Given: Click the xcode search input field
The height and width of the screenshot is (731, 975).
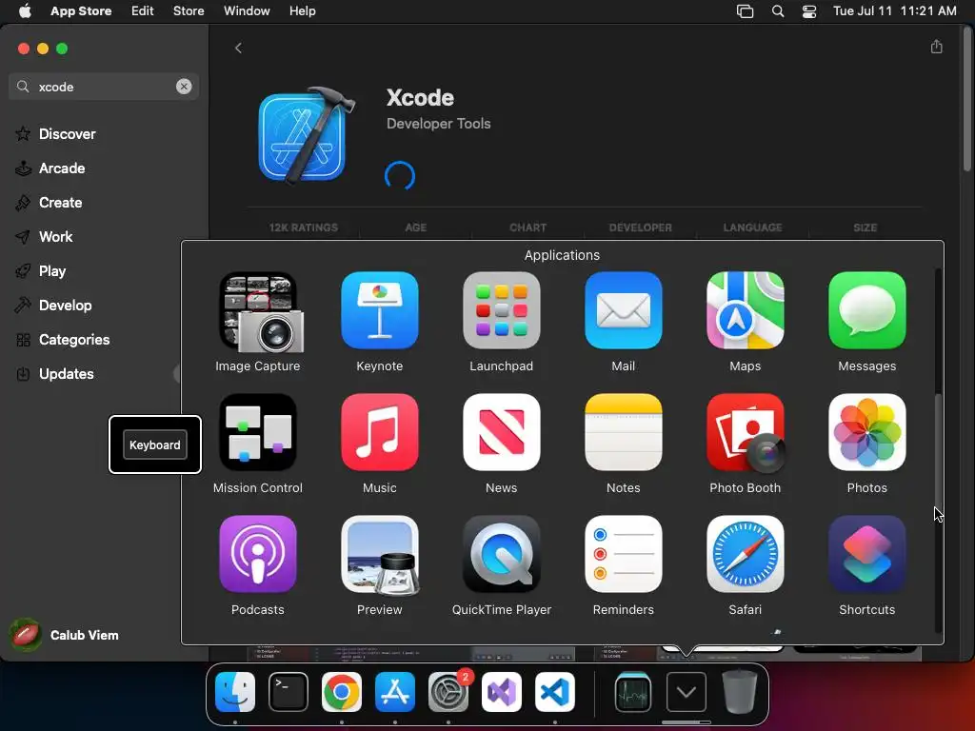Looking at the screenshot, I should [x=104, y=87].
